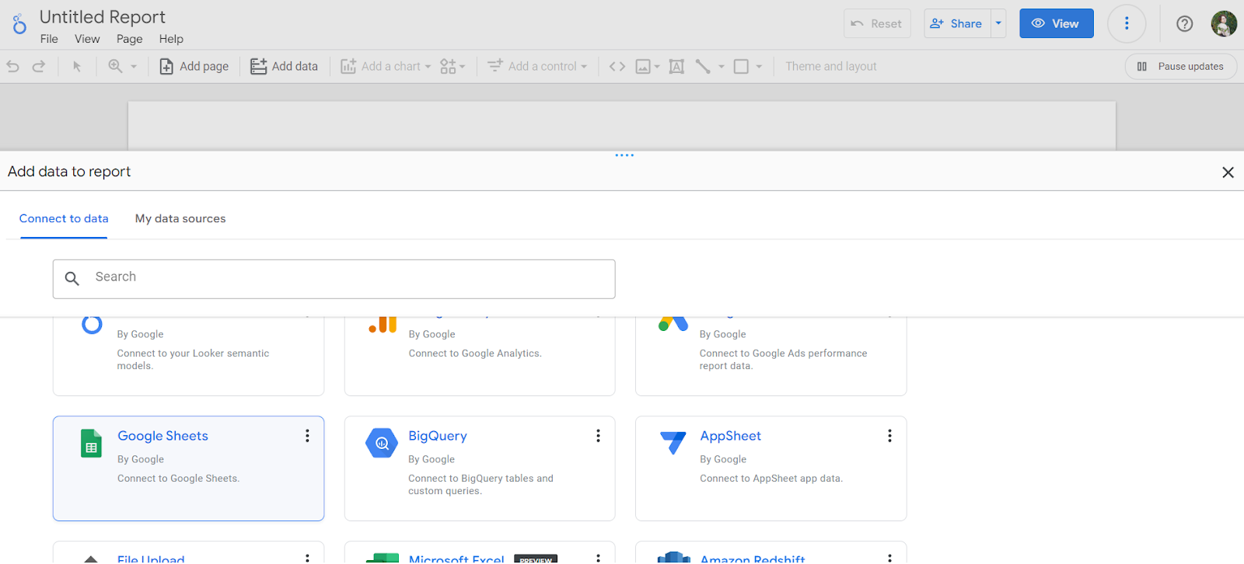This screenshot has height=564, width=1244.
Task: Expand the line type dropdown arrow
Action: (x=722, y=67)
